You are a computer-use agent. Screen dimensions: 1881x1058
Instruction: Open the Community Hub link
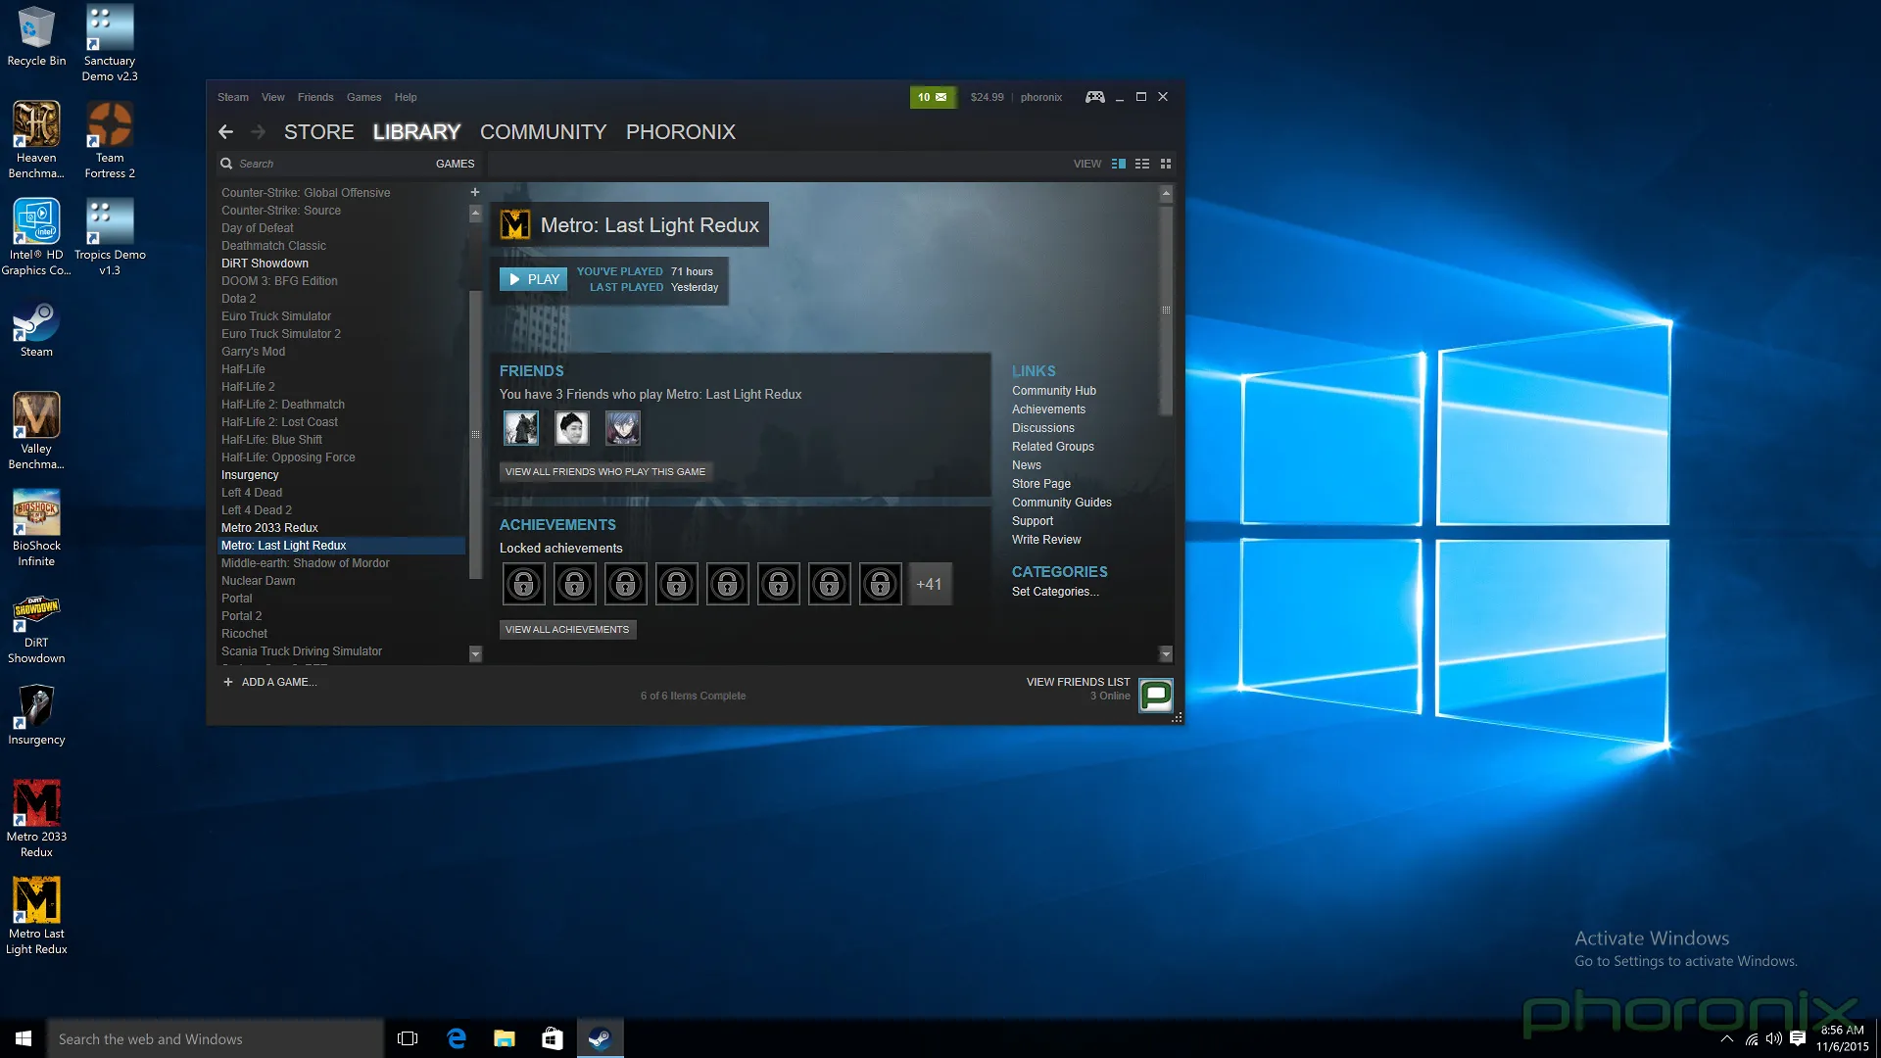coord(1053,391)
